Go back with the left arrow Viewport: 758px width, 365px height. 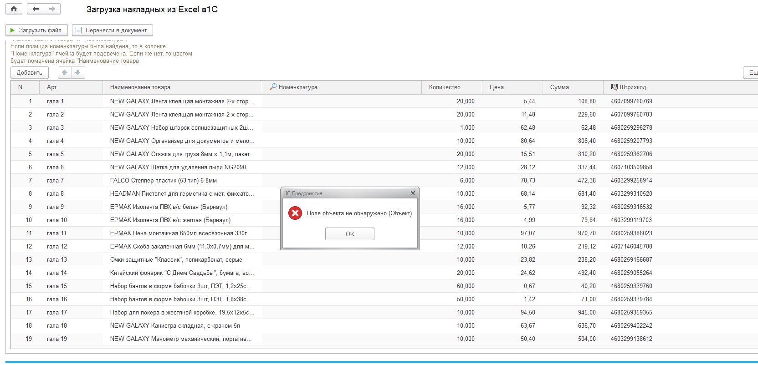(36, 9)
